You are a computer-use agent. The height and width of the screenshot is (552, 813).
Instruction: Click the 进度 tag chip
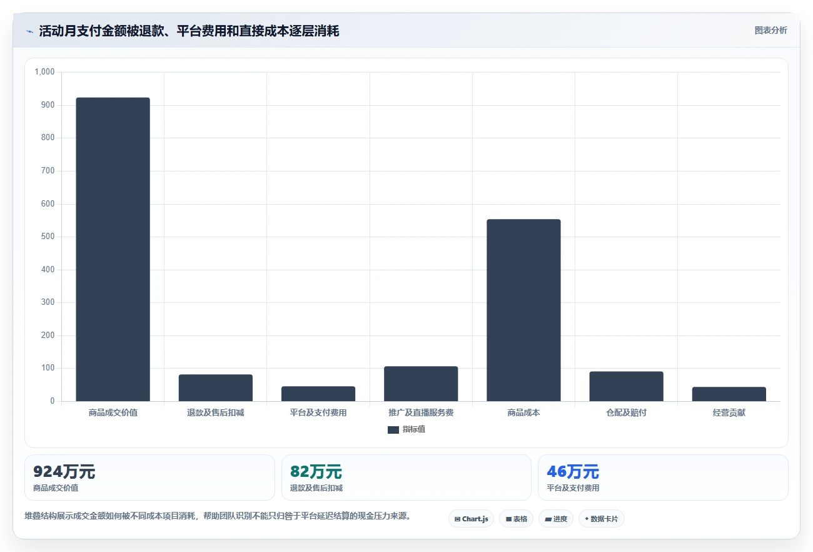pyautogui.click(x=556, y=519)
